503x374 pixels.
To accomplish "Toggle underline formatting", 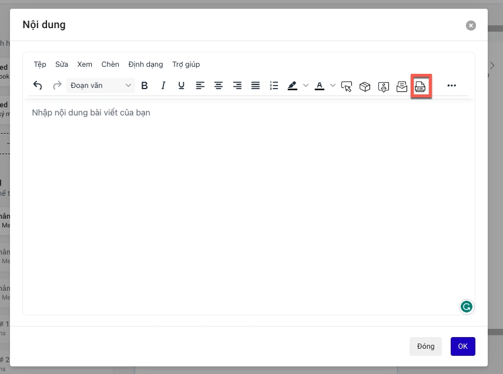I will [182, 86].
